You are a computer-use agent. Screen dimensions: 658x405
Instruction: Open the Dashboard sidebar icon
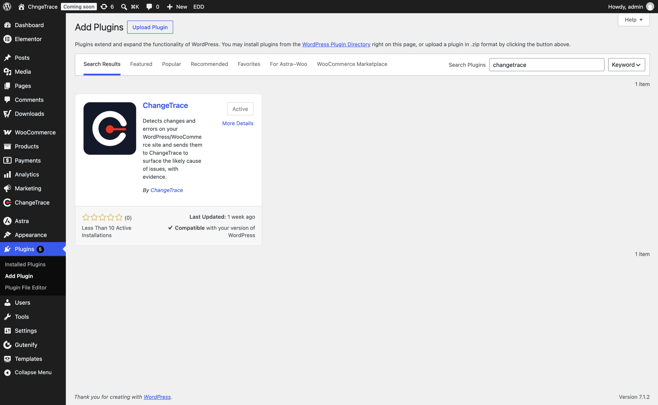click(7, 25)
